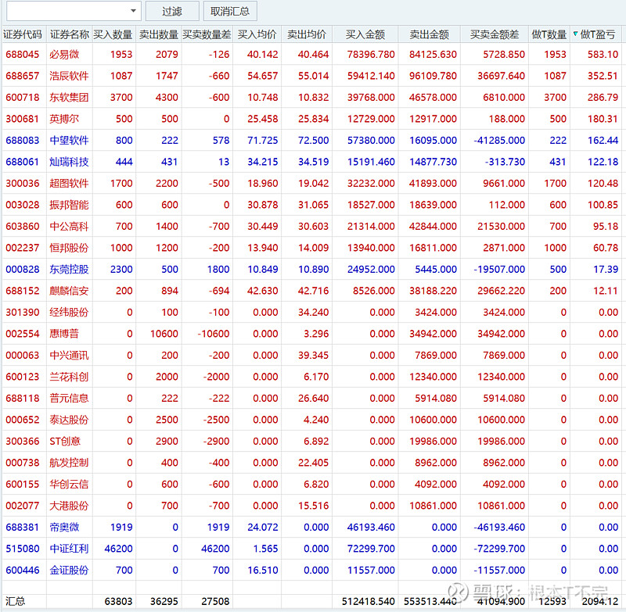Select the ST创意 300366 row
The image size is (626, 612).
pos(311,441)
